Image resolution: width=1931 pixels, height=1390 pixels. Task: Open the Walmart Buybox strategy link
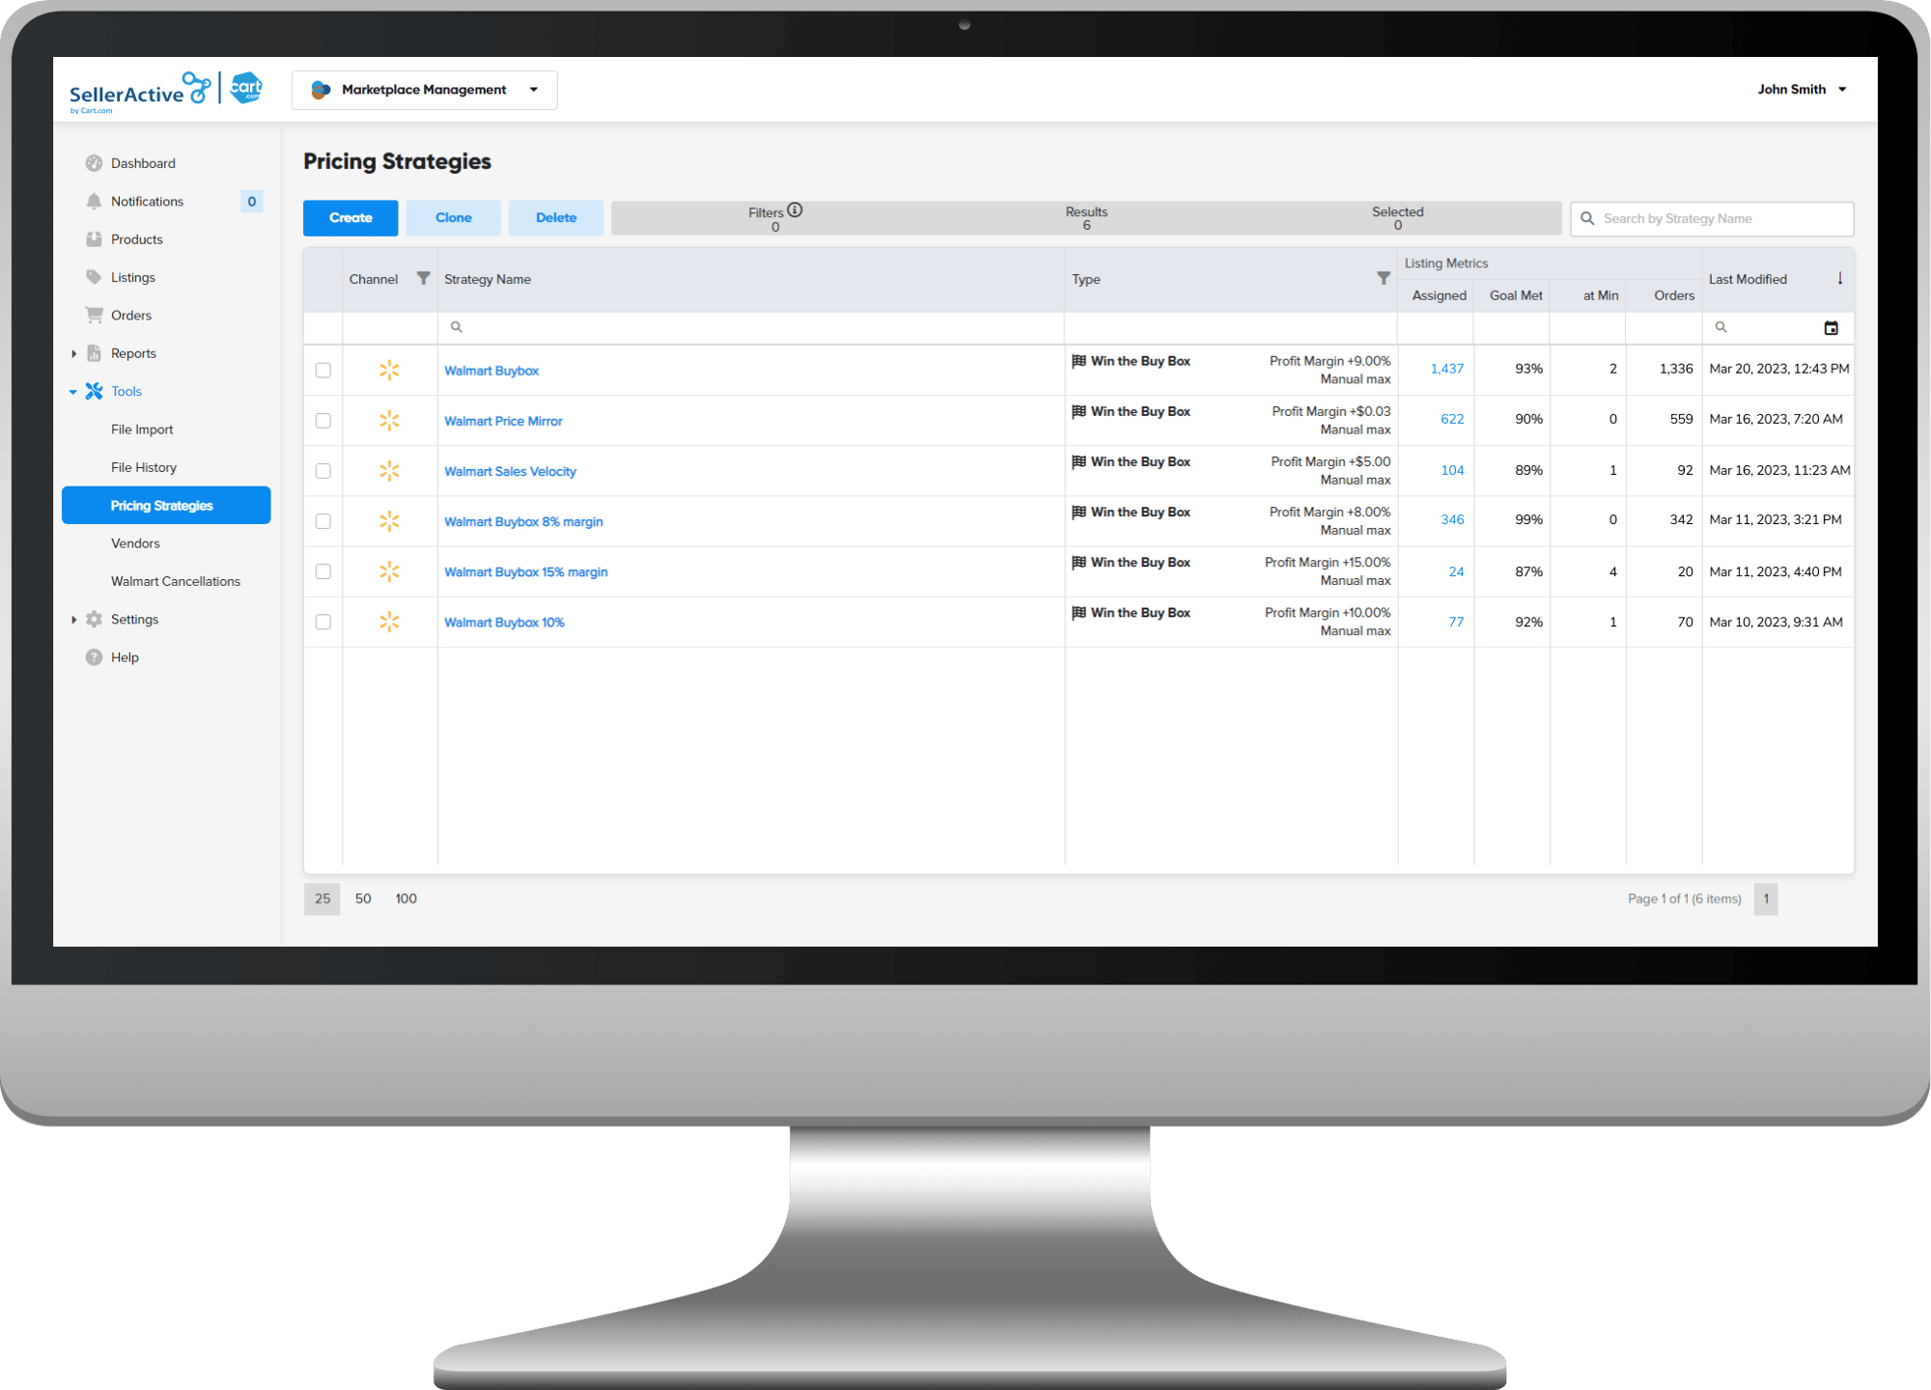491,371
